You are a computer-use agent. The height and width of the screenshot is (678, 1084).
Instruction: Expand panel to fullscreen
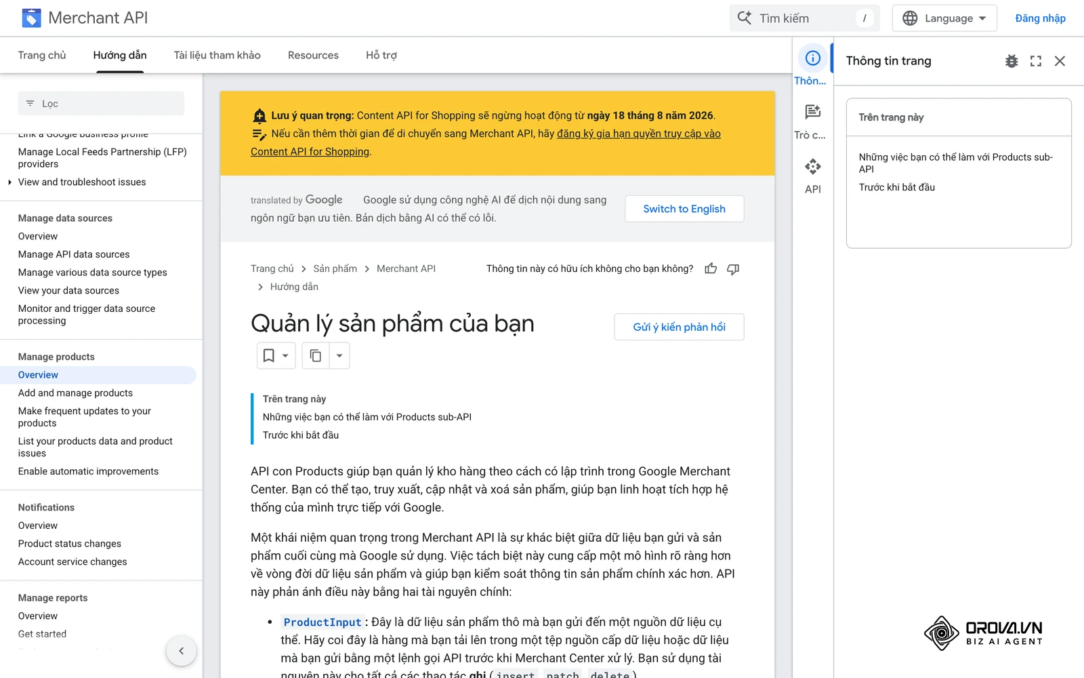(x=1036, y=61)
